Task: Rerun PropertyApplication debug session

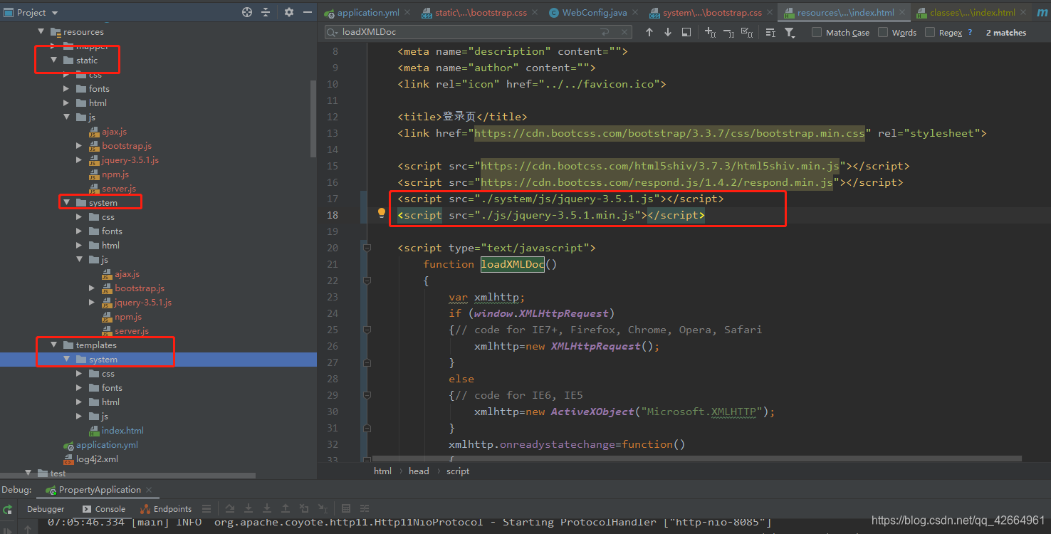Action: [x=8, y=509]
